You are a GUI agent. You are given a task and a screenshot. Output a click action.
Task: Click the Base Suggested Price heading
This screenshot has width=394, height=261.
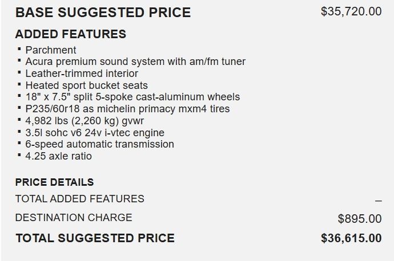[103, 13]
